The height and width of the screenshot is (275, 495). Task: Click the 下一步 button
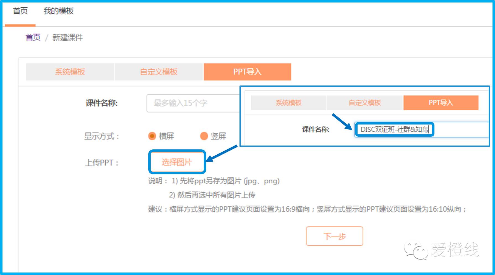334,236
